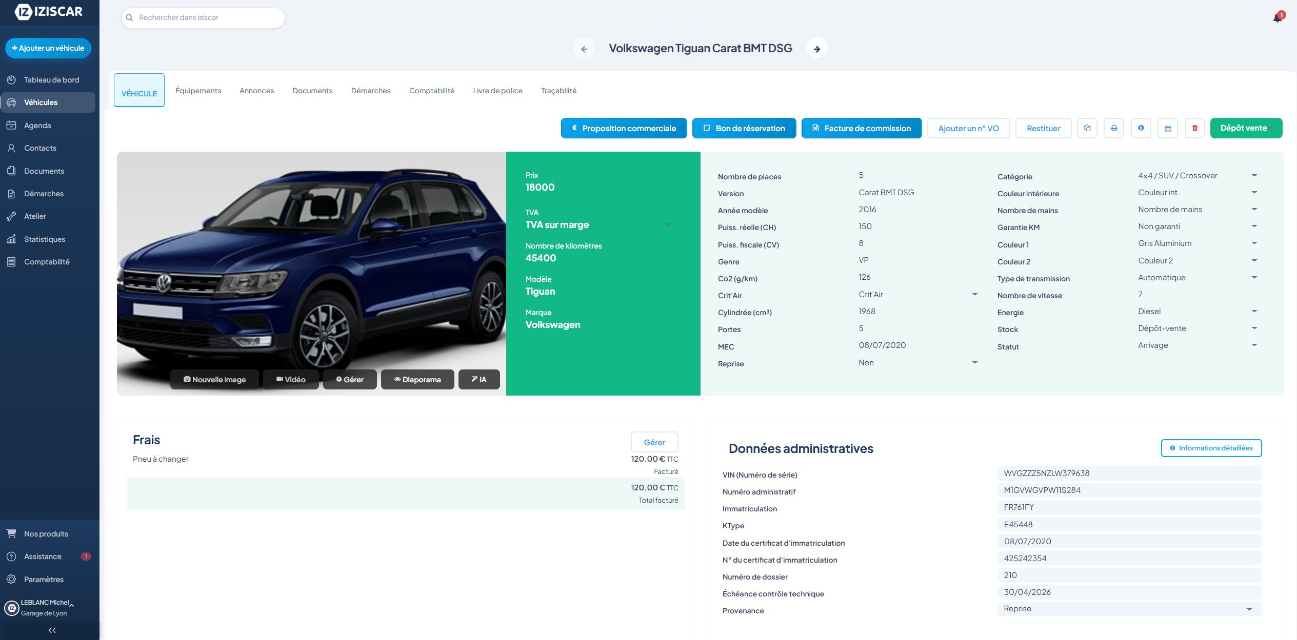Open the Nombre de mains dropdown
Viewport: 1297px width, 640px height.
pyautogui.click(x=1198, y=210)
